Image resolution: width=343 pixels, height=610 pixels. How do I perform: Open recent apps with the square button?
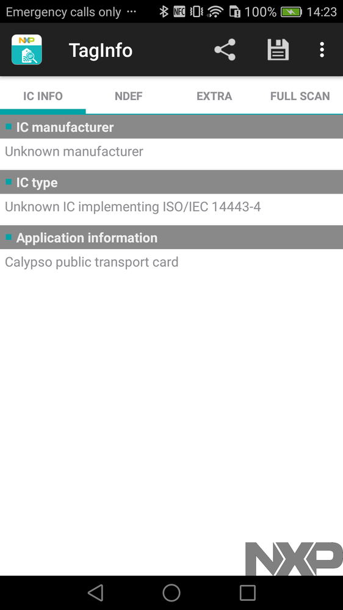tap(248, 593)
